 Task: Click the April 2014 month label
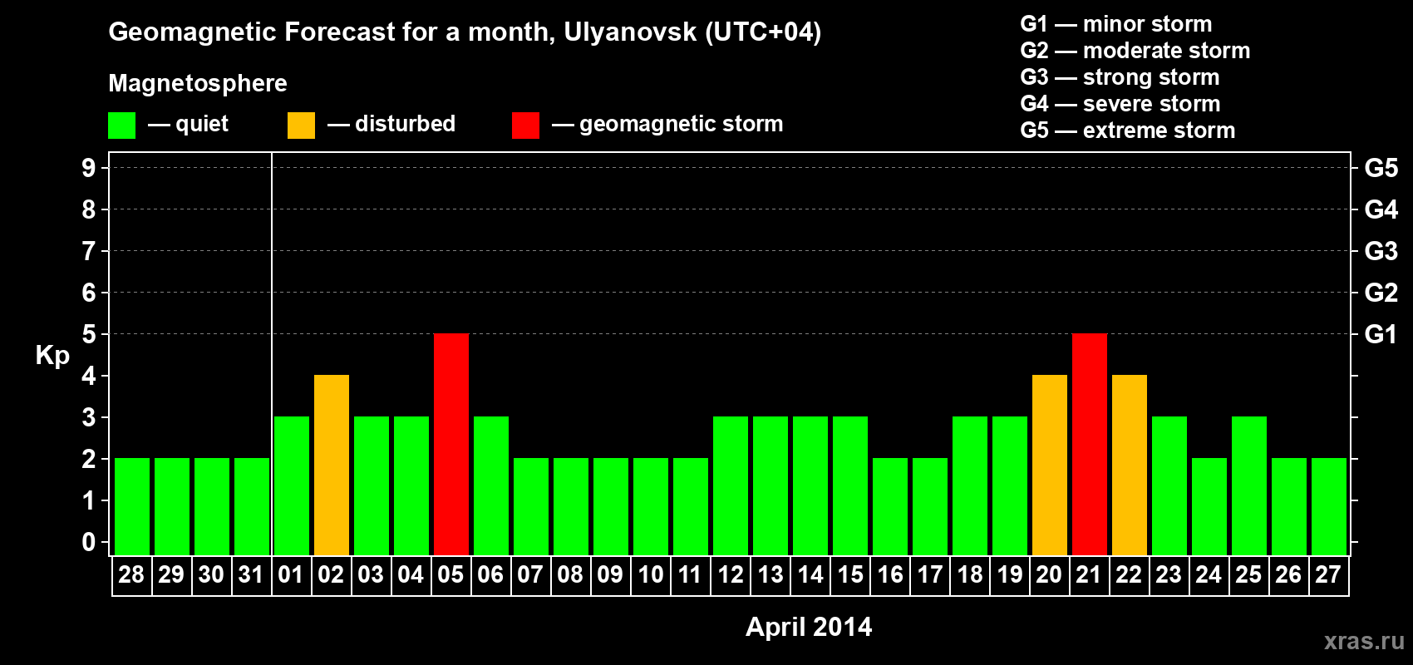809,627
